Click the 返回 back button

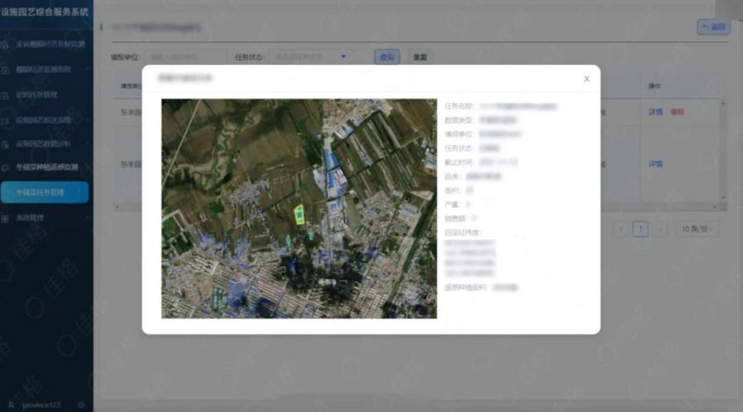(713, 27)
